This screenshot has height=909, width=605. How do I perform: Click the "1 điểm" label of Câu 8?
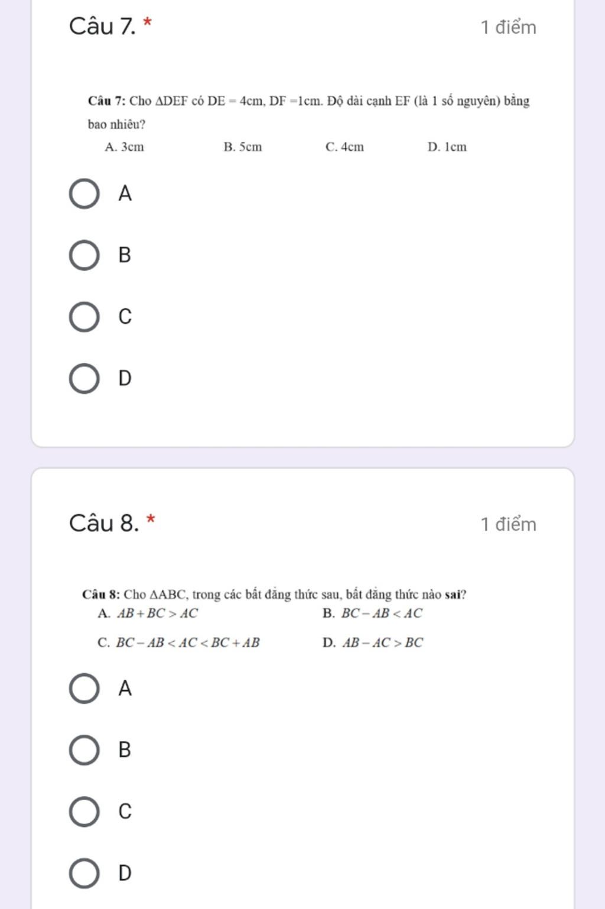click(x=508, y=525)
